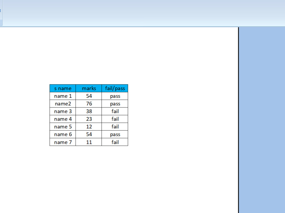Select 'fail' result in name 7 row

[115, 142]
